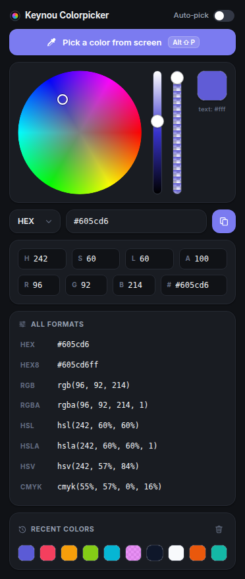
Task: Click the R red input field
Action: coord(39,285)
